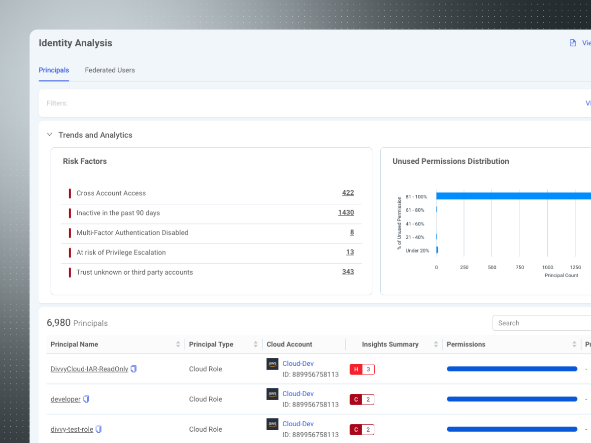
Task: Sort the Permissions column
Action: pyautogui.click(x=574, y=345)
